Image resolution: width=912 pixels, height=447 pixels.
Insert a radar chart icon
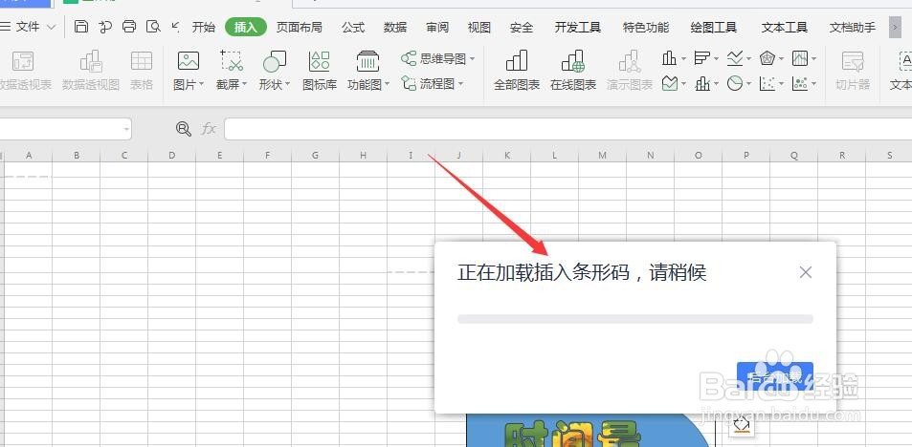(767, 58)
